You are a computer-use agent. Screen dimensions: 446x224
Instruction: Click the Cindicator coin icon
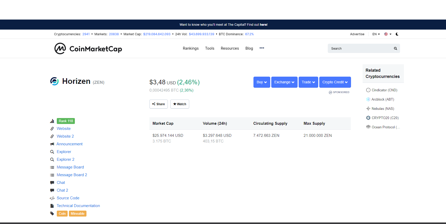pos(368,90)
